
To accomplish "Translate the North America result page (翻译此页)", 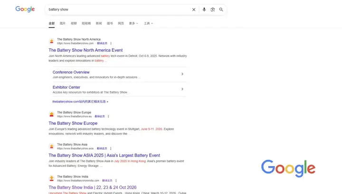I will point(102,43).
